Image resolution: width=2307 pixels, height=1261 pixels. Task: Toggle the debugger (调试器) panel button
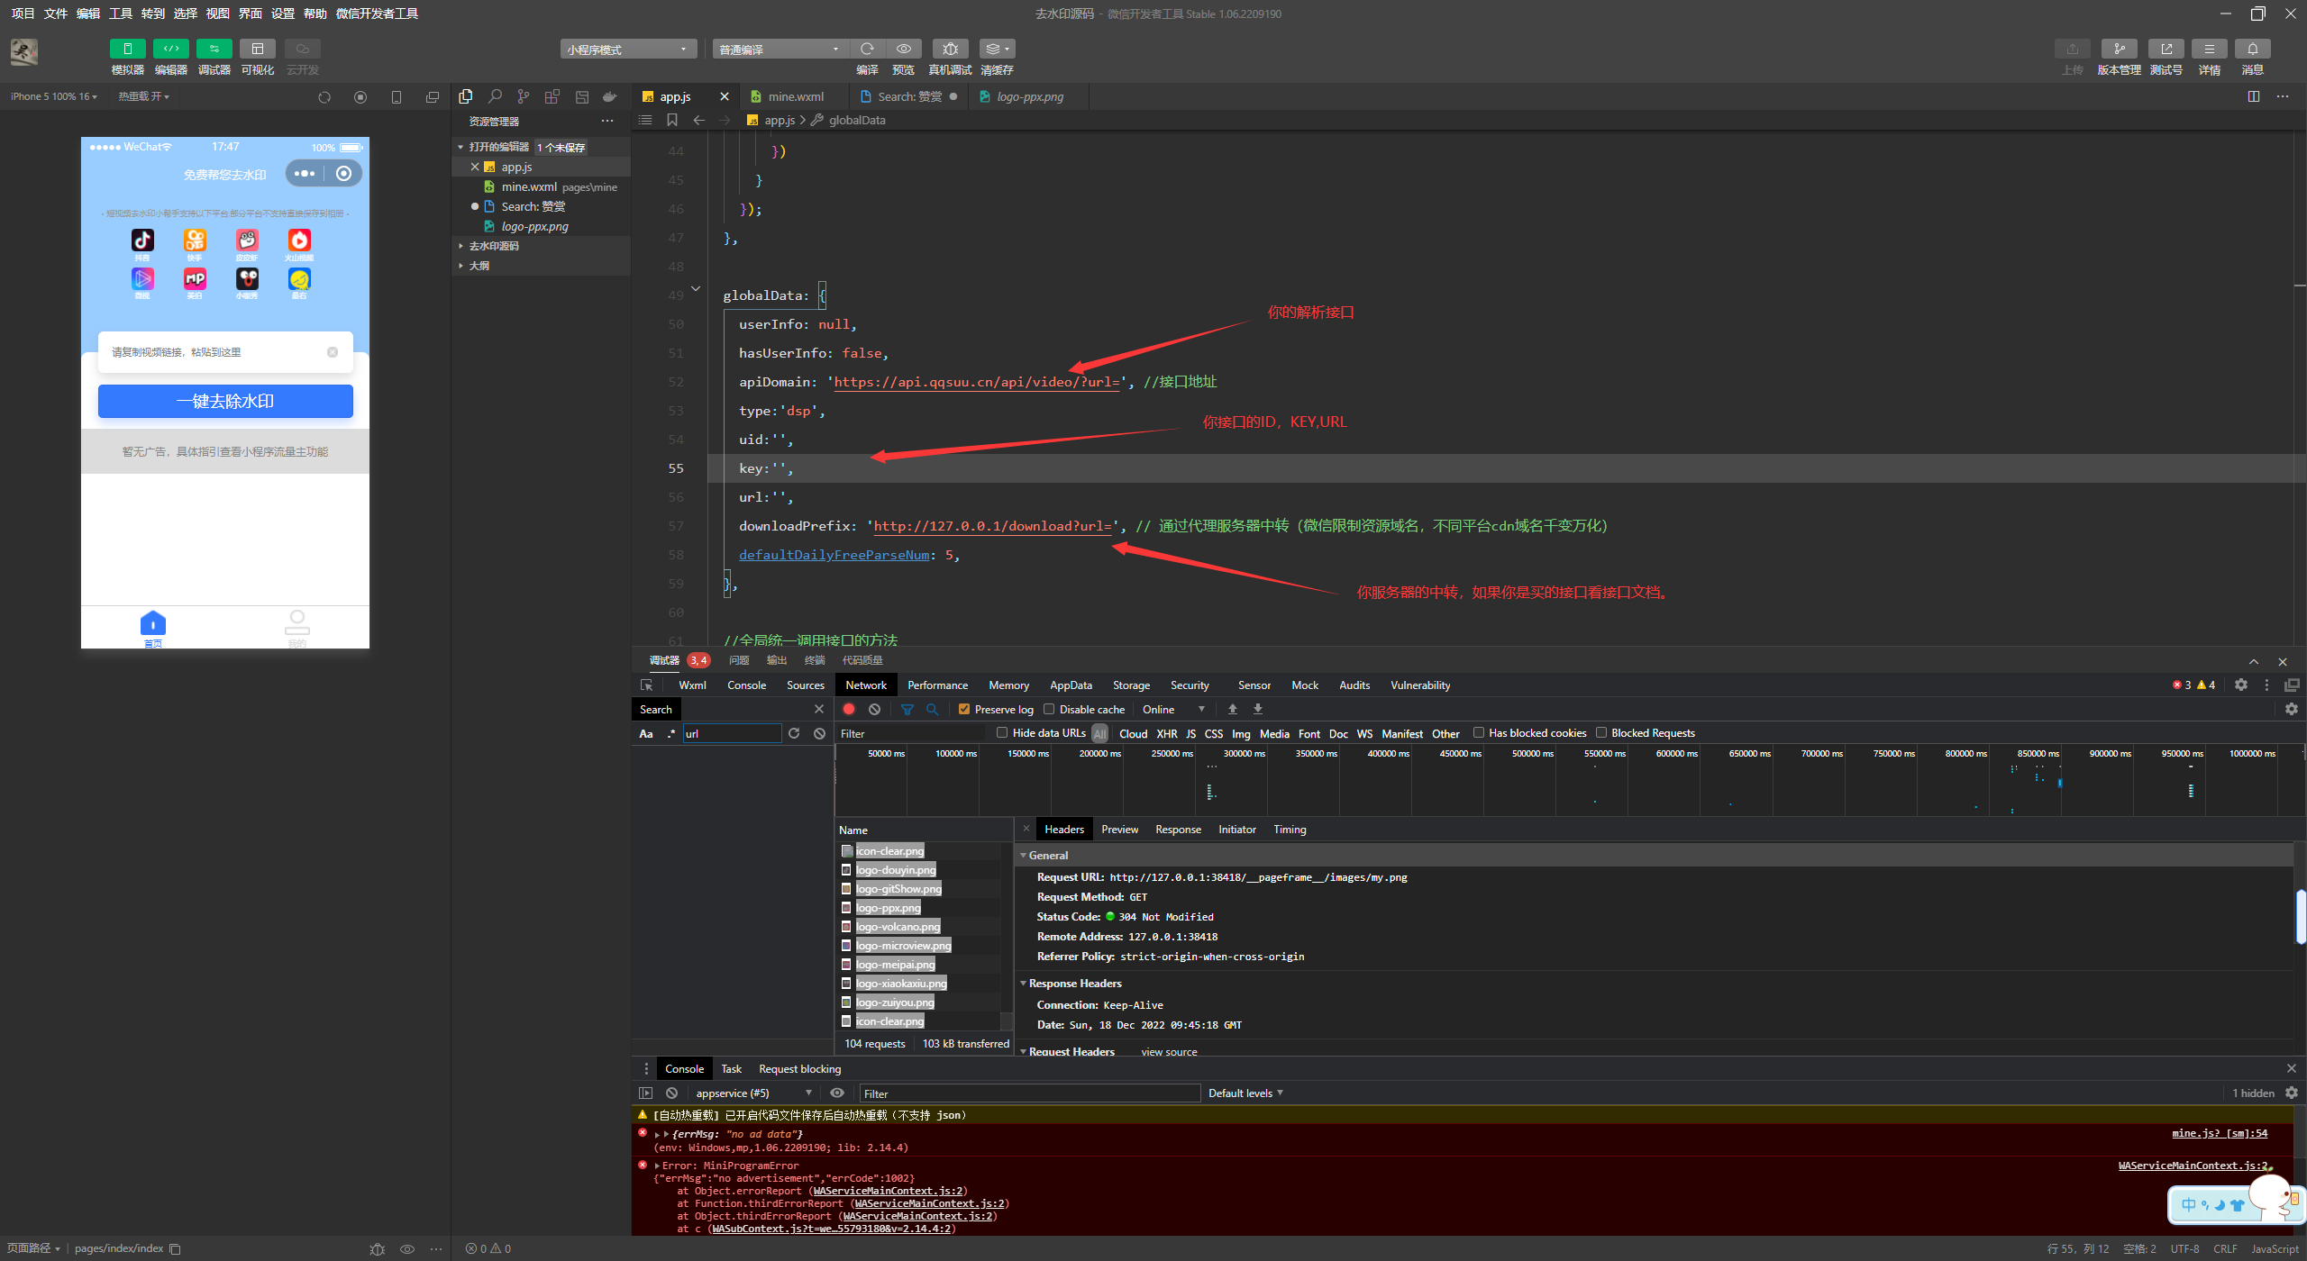(x=214, y=49)
